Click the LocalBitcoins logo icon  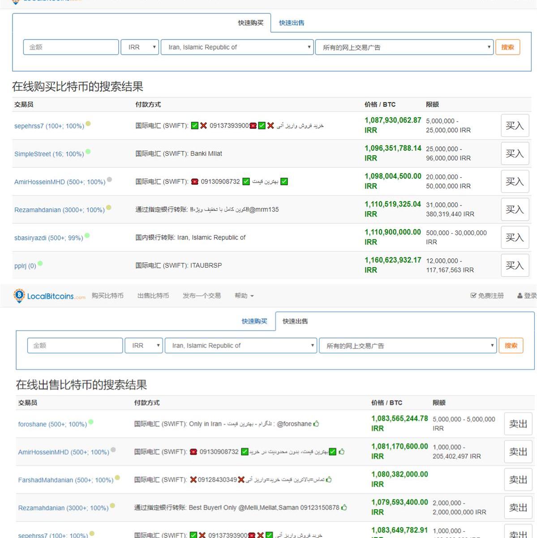(x=19, y=295)
